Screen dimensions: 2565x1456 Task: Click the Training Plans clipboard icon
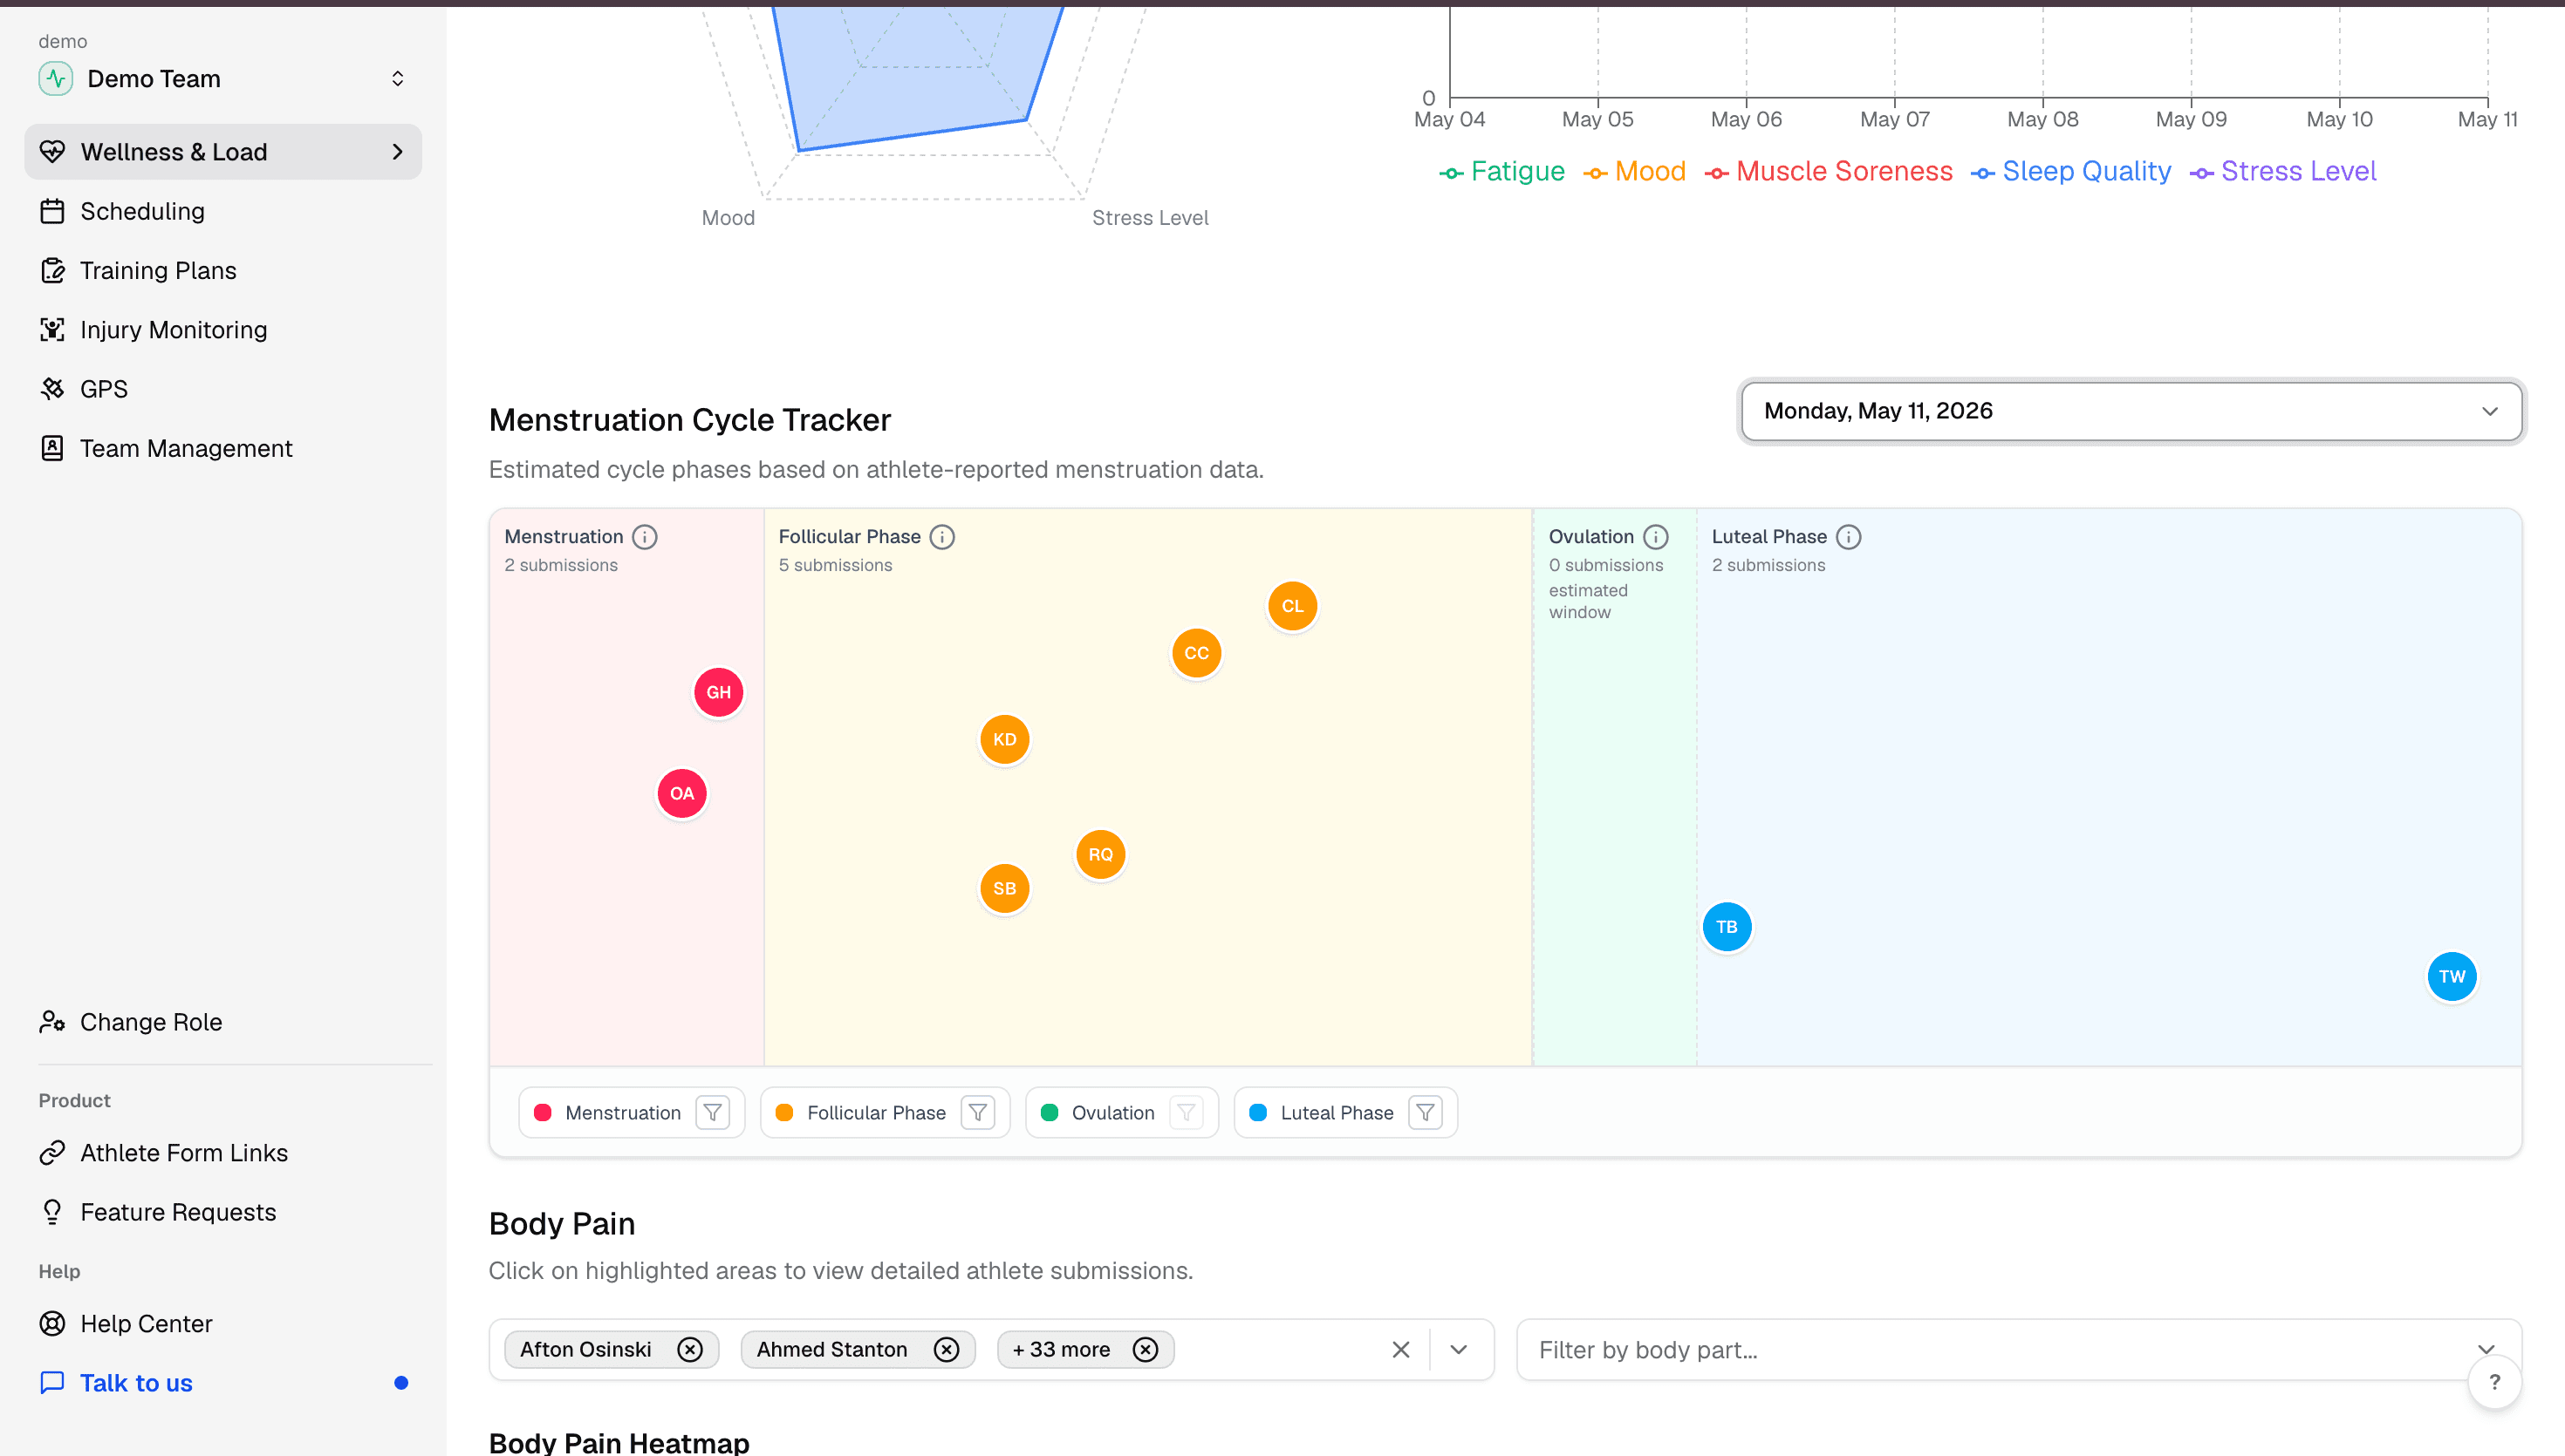click(x=52, y=270)
